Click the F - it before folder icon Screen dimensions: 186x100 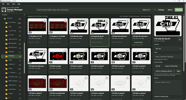tap(6, 73)
